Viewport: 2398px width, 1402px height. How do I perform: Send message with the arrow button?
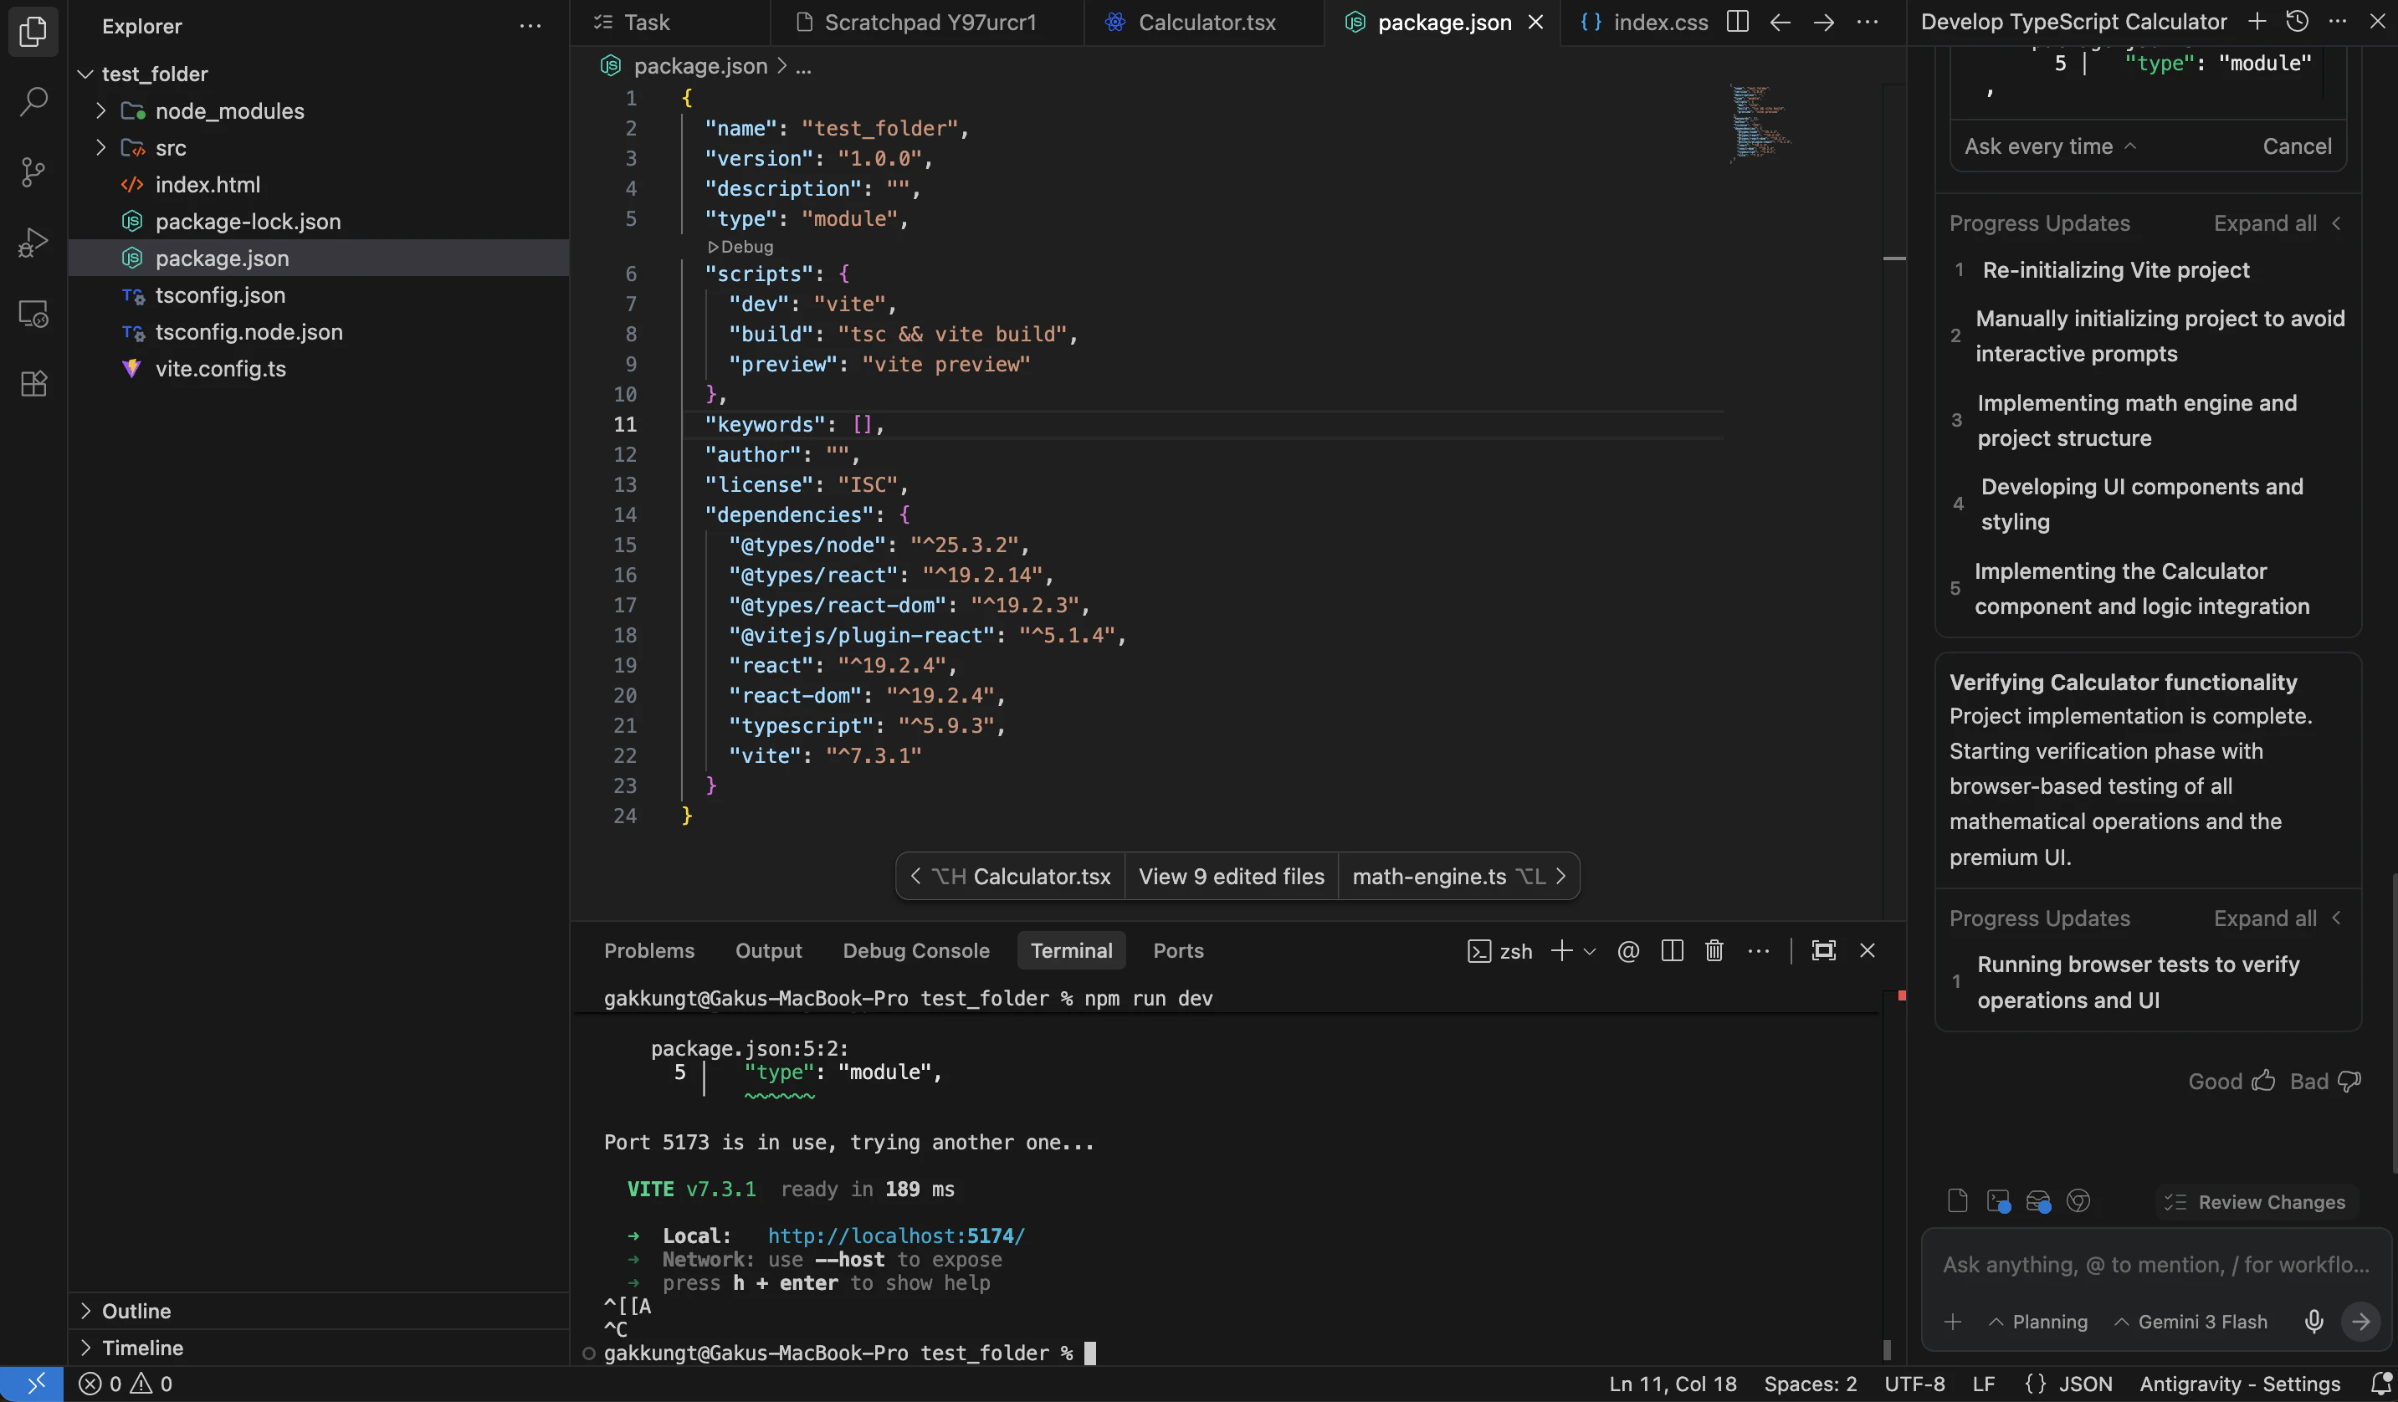click(2361, 1321)
